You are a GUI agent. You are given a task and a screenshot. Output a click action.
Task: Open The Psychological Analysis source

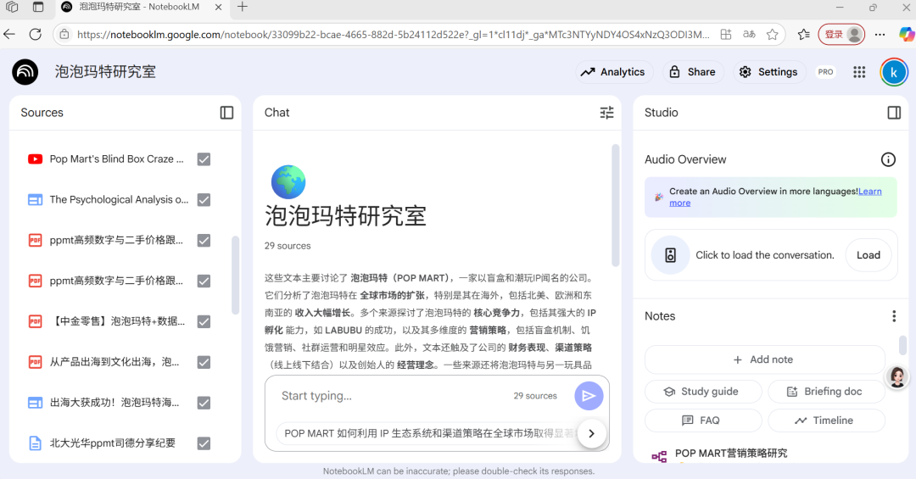click(120, 200)
